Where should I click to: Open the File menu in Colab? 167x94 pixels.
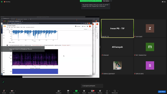(7, 27)
